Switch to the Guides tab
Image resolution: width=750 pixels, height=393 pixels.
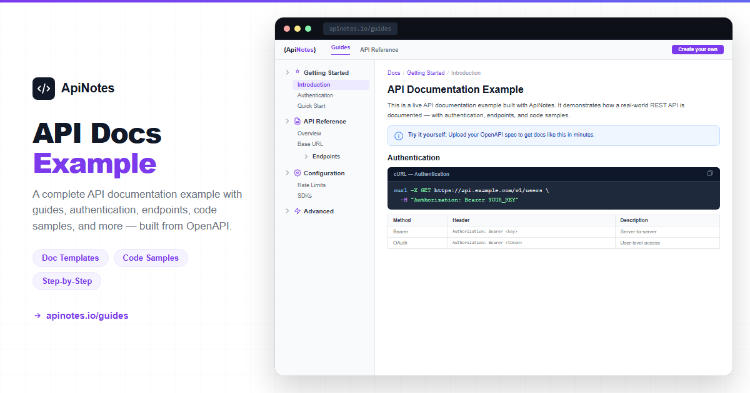click(x=341, y=48)
